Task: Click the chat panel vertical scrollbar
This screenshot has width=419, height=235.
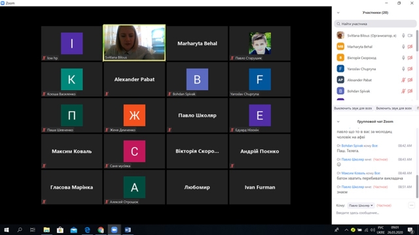Action: pyautogui.click(x=417, y=186)
